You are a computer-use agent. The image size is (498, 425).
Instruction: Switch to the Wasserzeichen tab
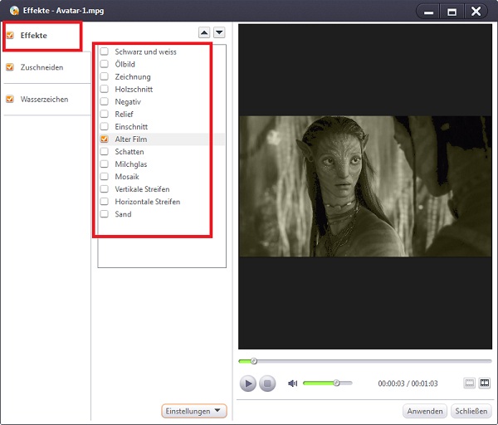tap(44, 100)
